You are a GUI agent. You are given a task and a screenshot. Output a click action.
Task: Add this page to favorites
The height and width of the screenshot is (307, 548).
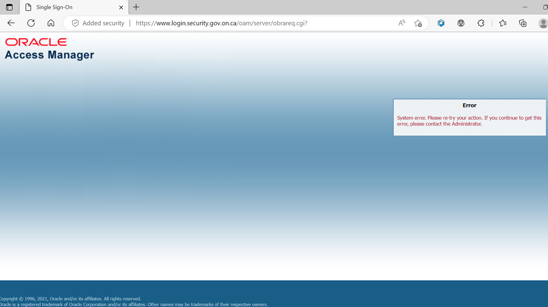(x=418, y=23)
